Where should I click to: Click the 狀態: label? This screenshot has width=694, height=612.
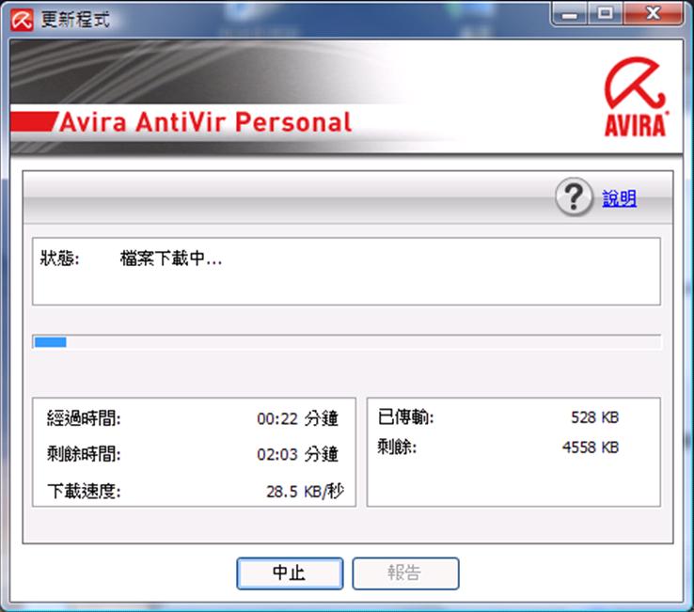[60, 259]
